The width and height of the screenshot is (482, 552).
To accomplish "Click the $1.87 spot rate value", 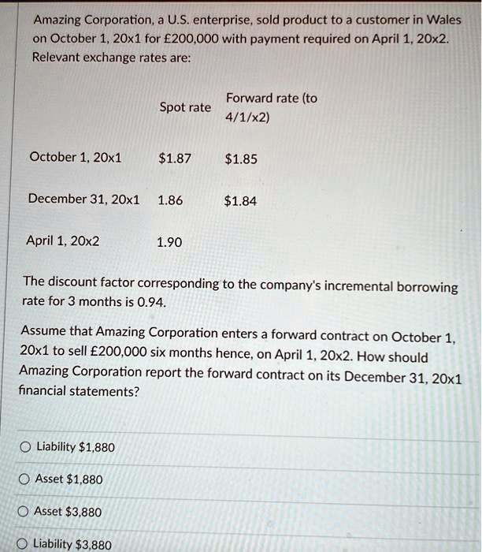I will tap(175, 159).
